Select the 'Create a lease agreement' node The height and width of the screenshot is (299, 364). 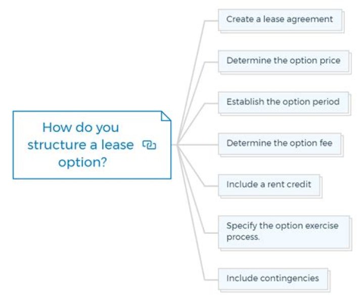tap(280, 20)
